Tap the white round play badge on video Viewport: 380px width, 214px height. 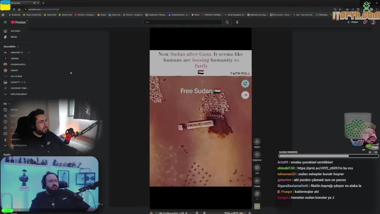(x=245, y=95)
